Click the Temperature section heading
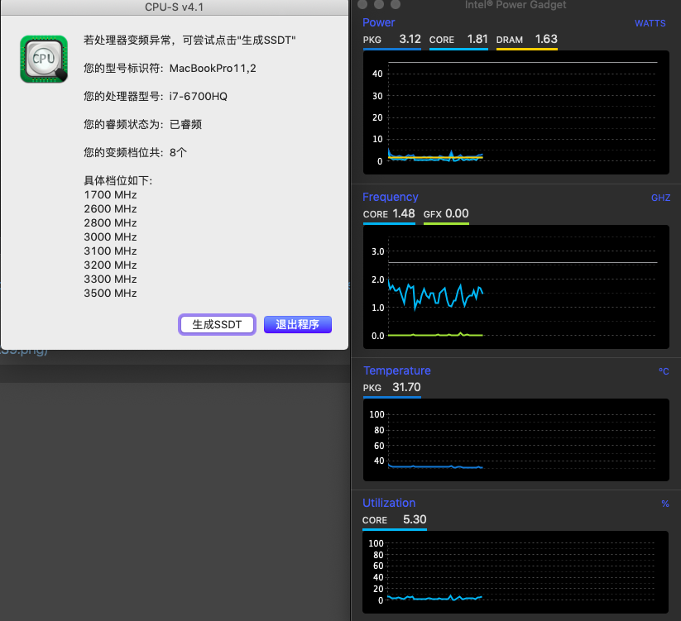 coord(397,370)
